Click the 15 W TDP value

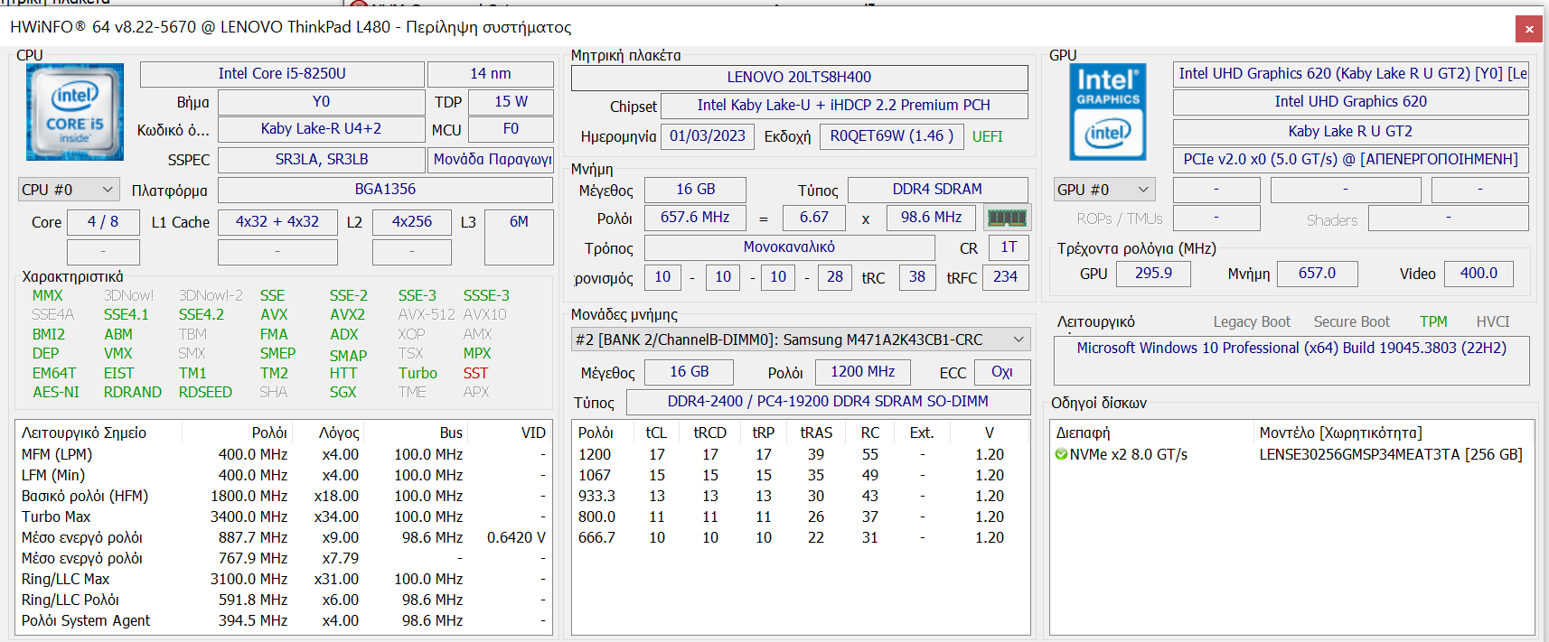(511, 102)
